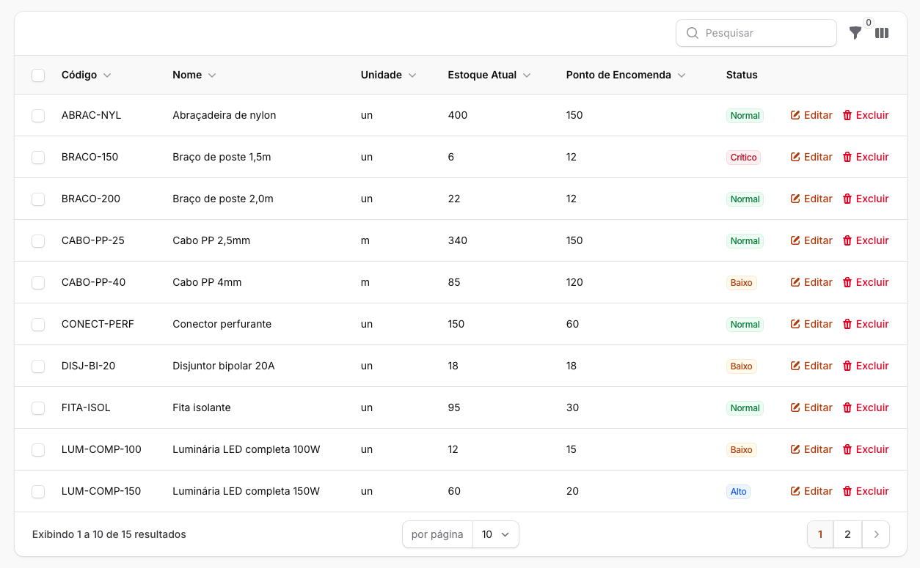Viewport: 920px width, 568px height.
Task: Edit the LUM-COMP-100 row
Action: pos(811,449)
